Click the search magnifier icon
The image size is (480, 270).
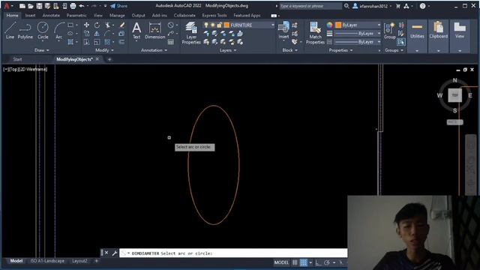click(346, 6)
